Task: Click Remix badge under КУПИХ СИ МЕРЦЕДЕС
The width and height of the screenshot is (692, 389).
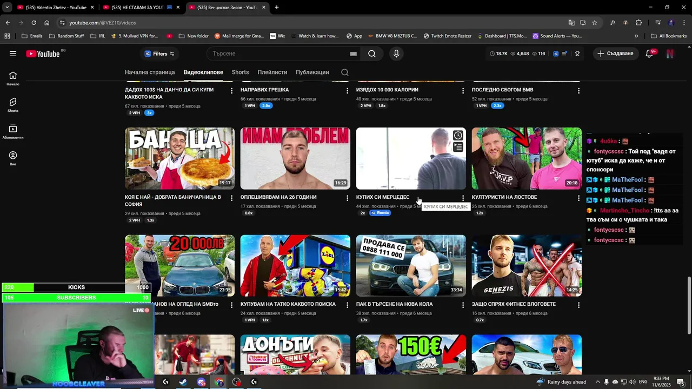Action: coord(380,213)
